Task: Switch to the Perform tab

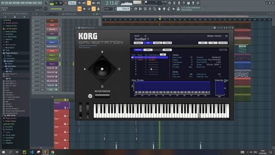Action: pyautogui.click(x=138, y=50)
